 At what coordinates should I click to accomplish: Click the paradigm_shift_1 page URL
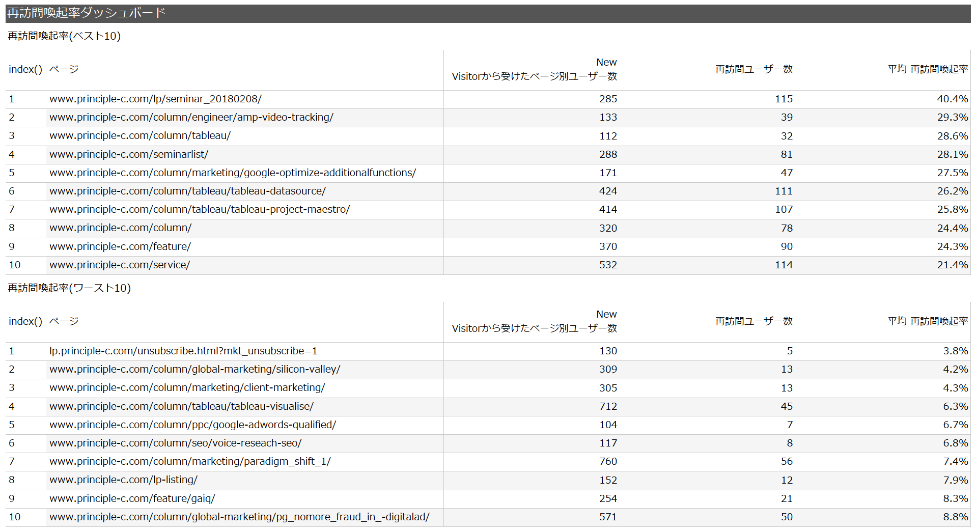point(190,462)
